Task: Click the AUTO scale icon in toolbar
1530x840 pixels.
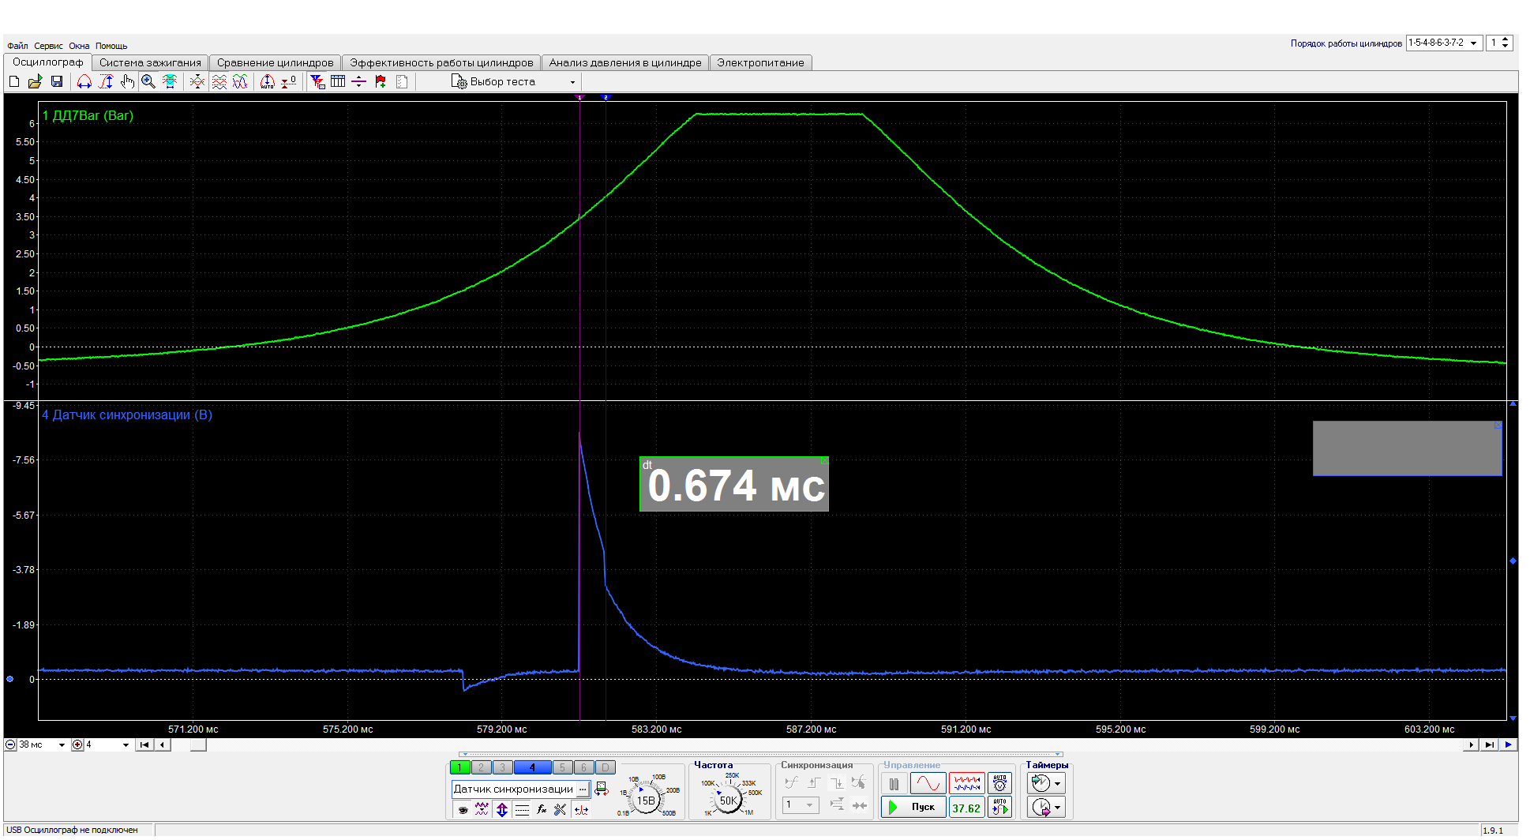Action: [268, 81]
